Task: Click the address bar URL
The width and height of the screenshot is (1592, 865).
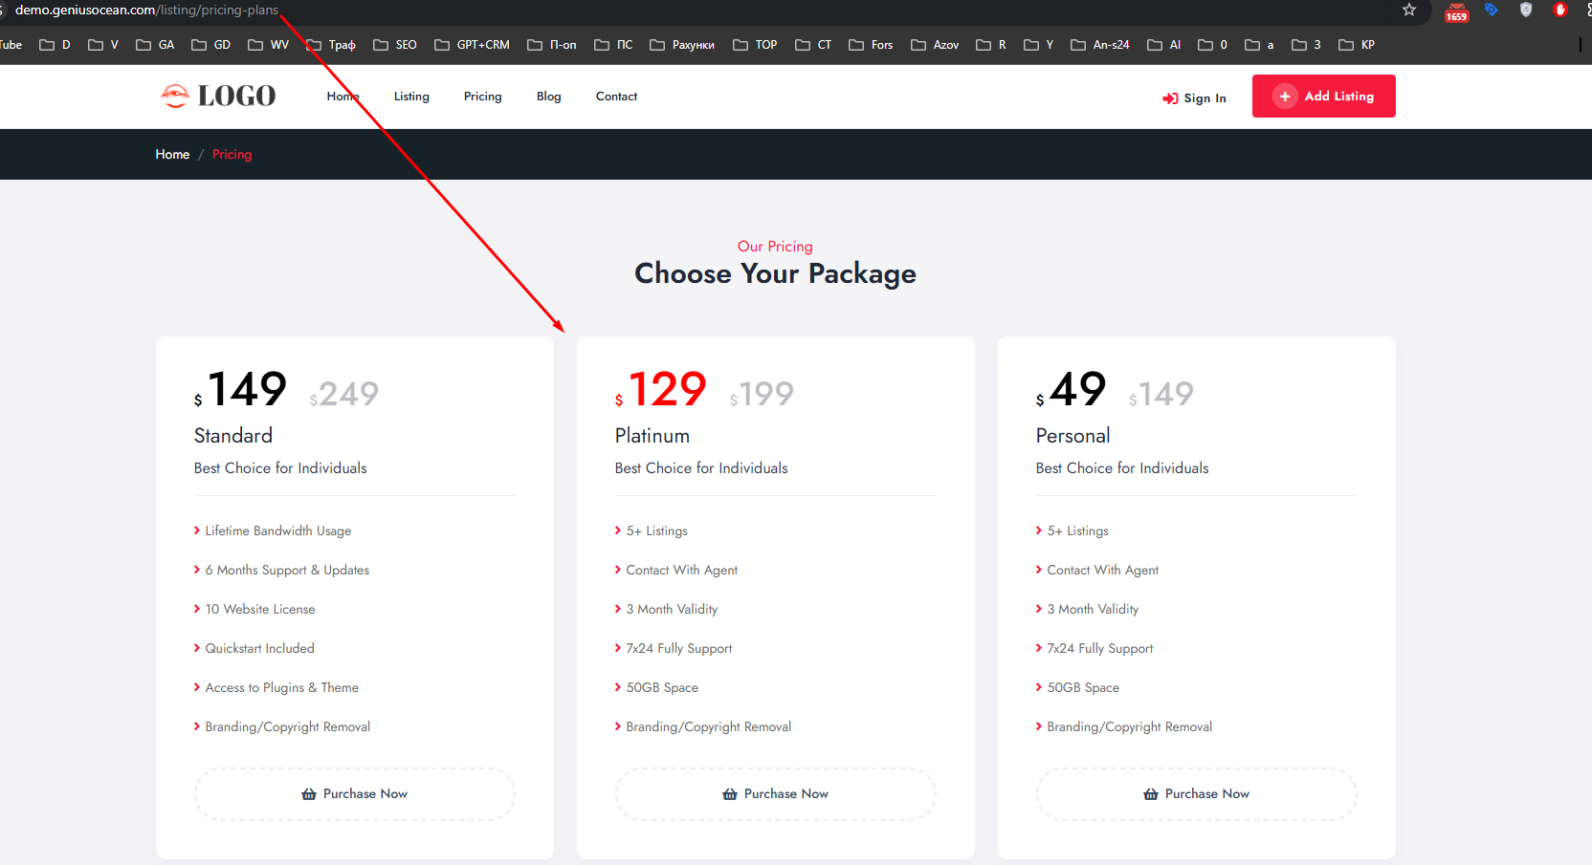Action: 146,10
